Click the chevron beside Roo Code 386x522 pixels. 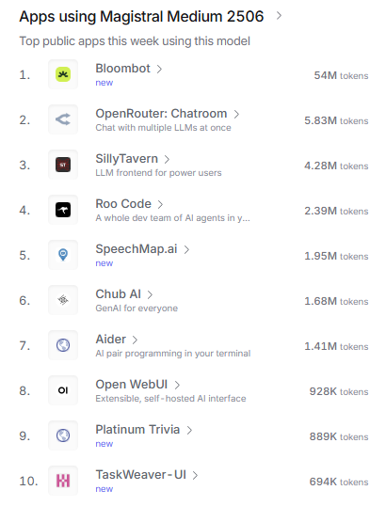point(160,204)
